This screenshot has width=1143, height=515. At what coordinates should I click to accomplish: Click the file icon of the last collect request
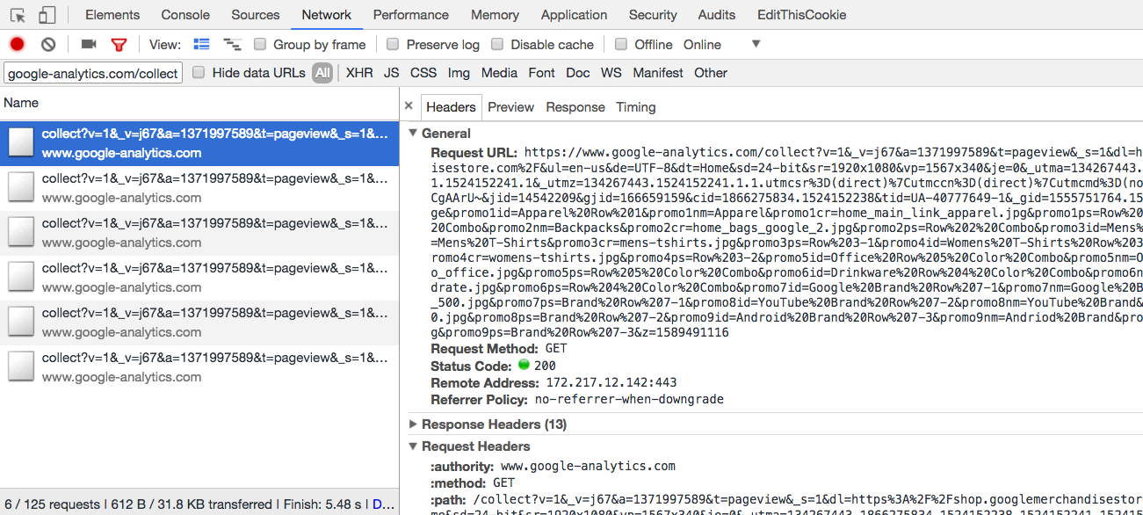(x=21, y=366)
